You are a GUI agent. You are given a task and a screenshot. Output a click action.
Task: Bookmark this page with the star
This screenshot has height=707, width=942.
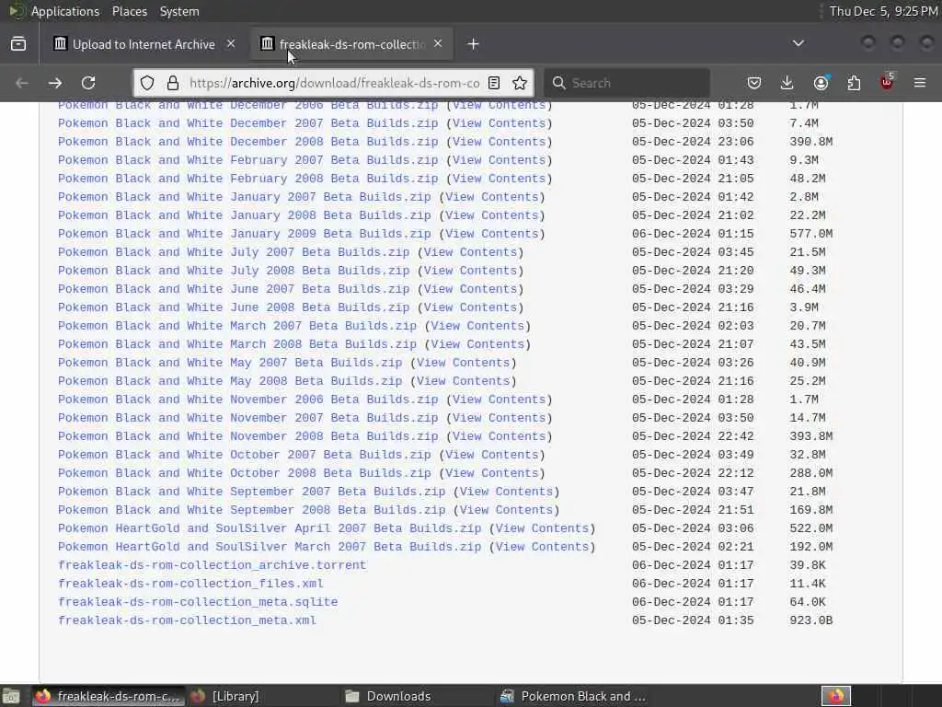click(521, 83)
